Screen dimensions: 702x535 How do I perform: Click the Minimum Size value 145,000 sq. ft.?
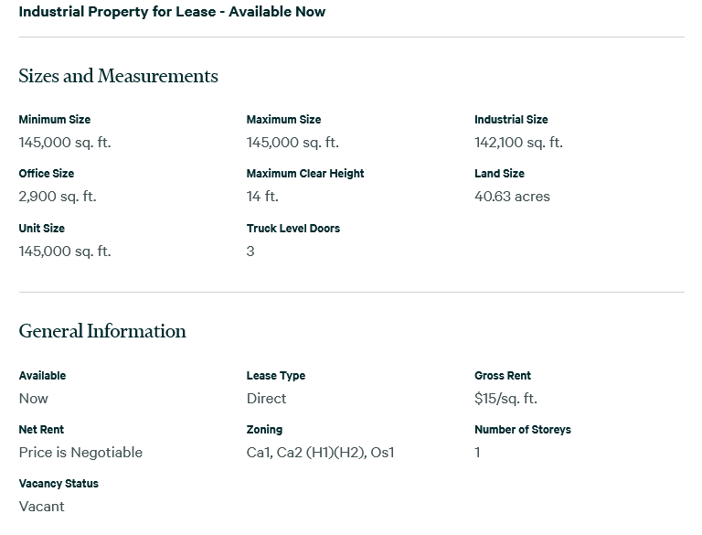[x=65, y=143]
